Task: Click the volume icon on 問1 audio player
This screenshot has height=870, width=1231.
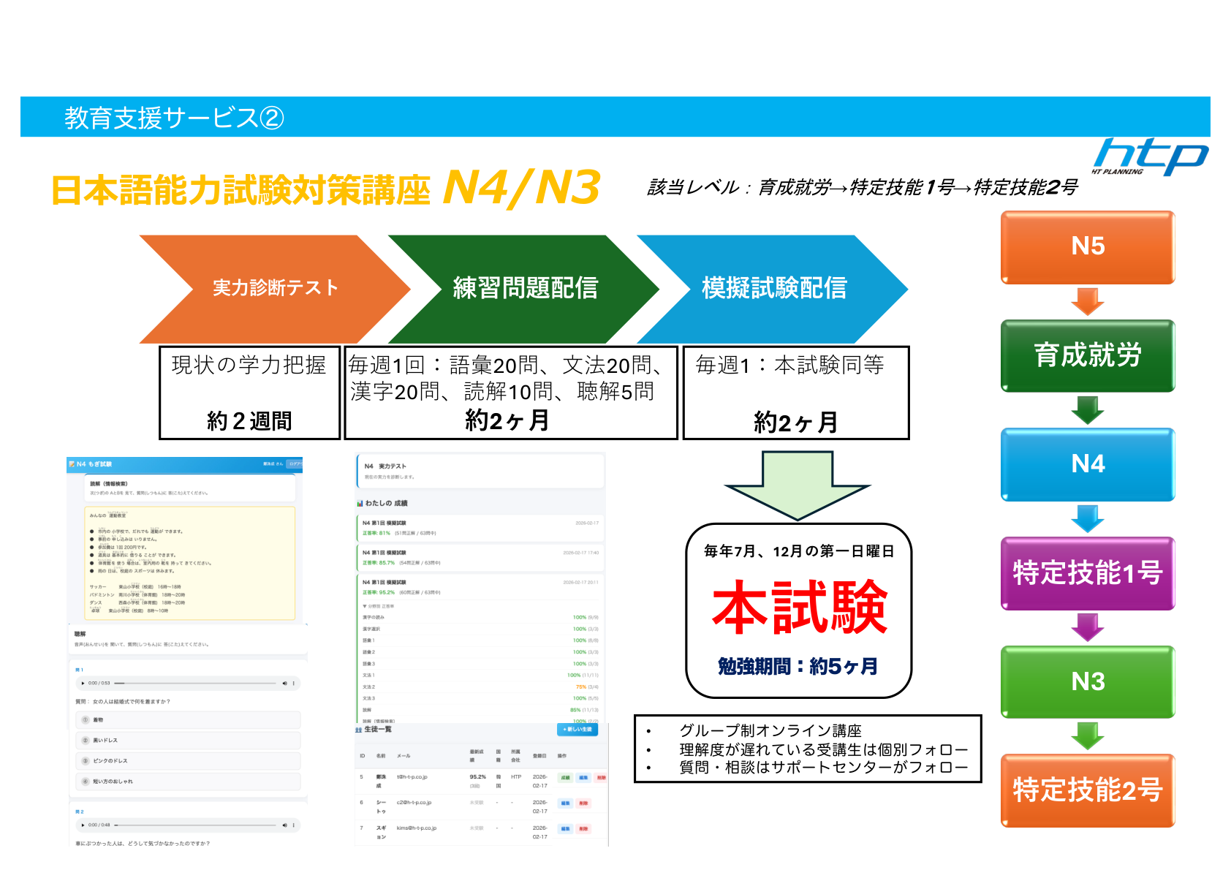Action: 285,684
